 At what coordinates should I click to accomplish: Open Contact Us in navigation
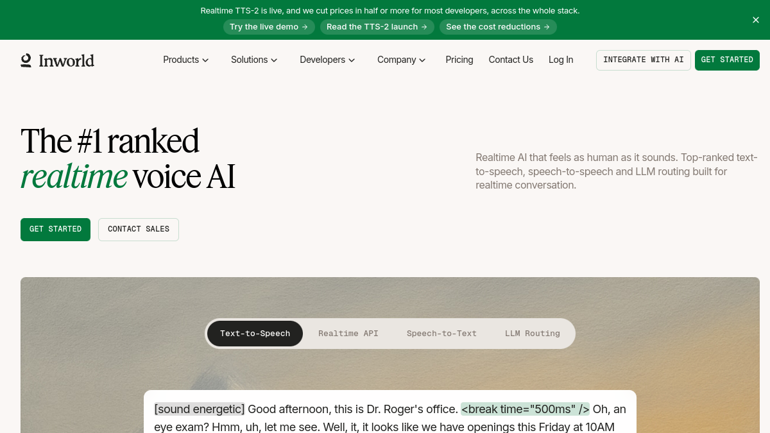[x=511, y=60]
